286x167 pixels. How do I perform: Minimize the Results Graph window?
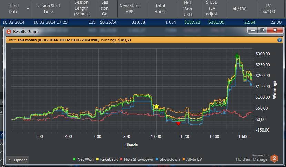(x=253, y=30)
